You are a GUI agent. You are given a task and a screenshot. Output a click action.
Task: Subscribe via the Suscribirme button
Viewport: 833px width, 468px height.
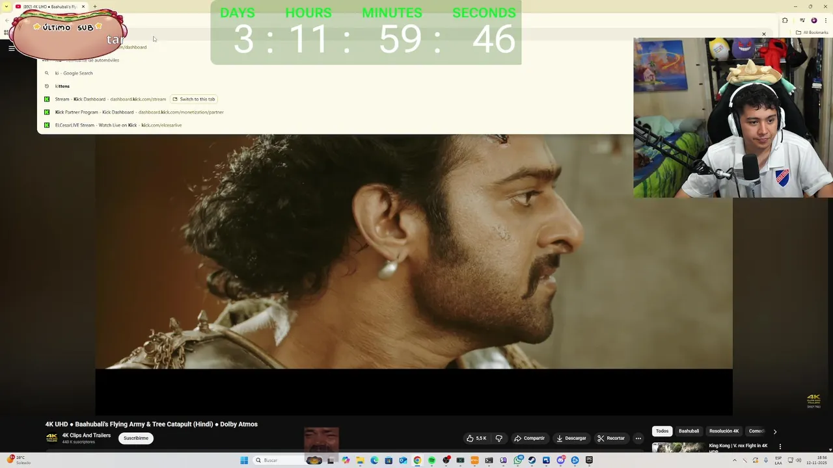136,438
